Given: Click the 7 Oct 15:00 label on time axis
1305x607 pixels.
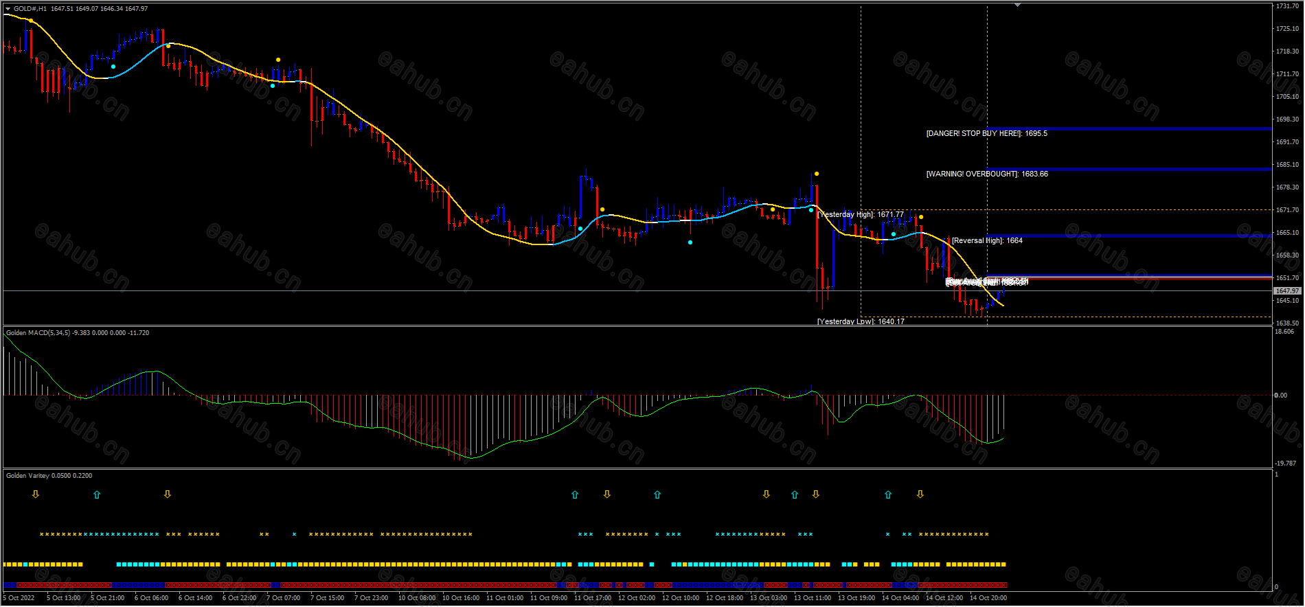Looking at the screenshot, I should click(x=327, y=598).
